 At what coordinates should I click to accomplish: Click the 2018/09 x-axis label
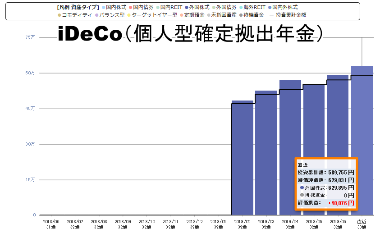click(x=123, y=224)
